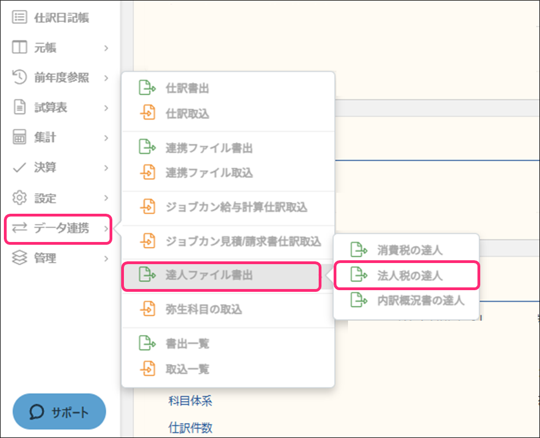Open the 科目体系 link
This screenshot has width=540, height=438.
coord(190,401)
